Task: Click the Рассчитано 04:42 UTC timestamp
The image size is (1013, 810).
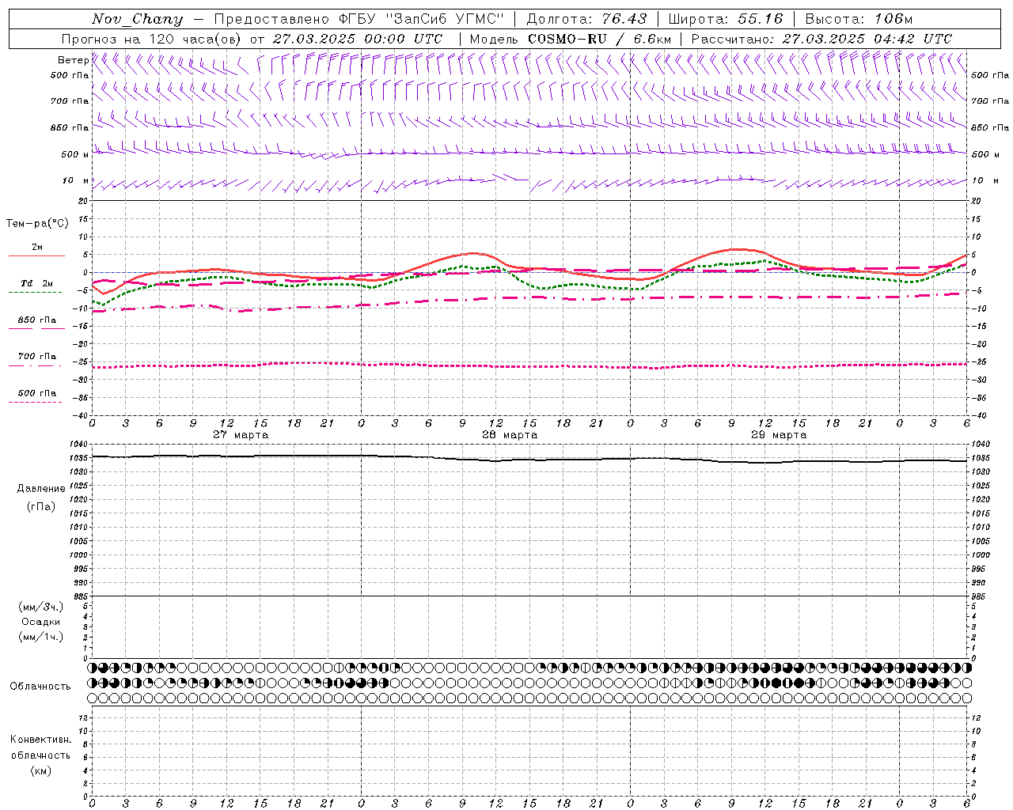Action: click(x=821, y=39)
